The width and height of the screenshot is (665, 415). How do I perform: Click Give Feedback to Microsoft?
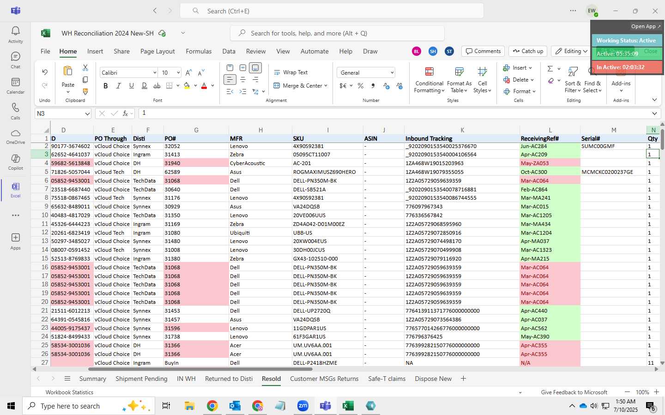point(574,392)
